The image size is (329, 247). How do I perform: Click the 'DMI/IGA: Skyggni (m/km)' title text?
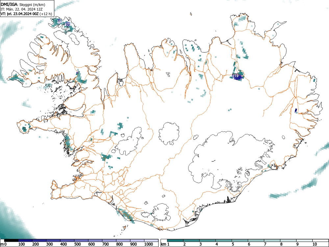point(23,4)
